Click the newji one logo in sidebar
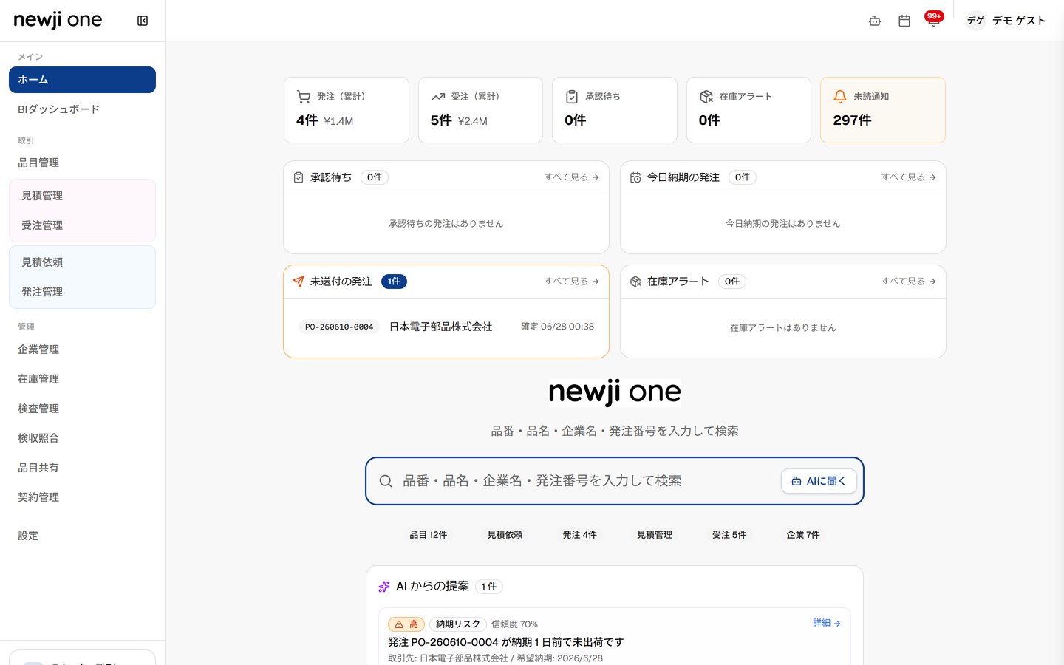 (58, 20)
